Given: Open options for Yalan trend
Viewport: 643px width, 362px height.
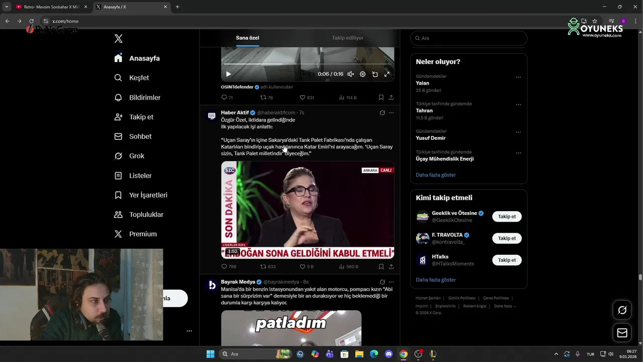Looking at the screenshot, I should pyautogui.click(x=518, y=77).
